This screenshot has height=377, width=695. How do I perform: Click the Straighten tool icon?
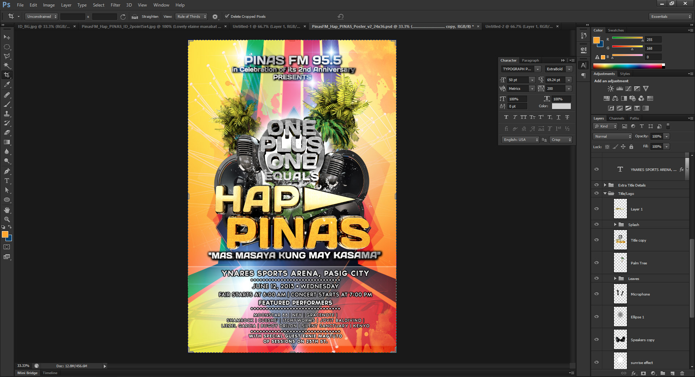click(x=135, y=17)
